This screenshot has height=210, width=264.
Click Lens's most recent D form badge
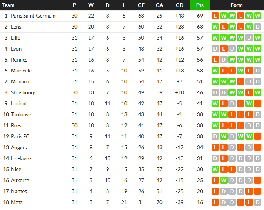tap(257, 27)
